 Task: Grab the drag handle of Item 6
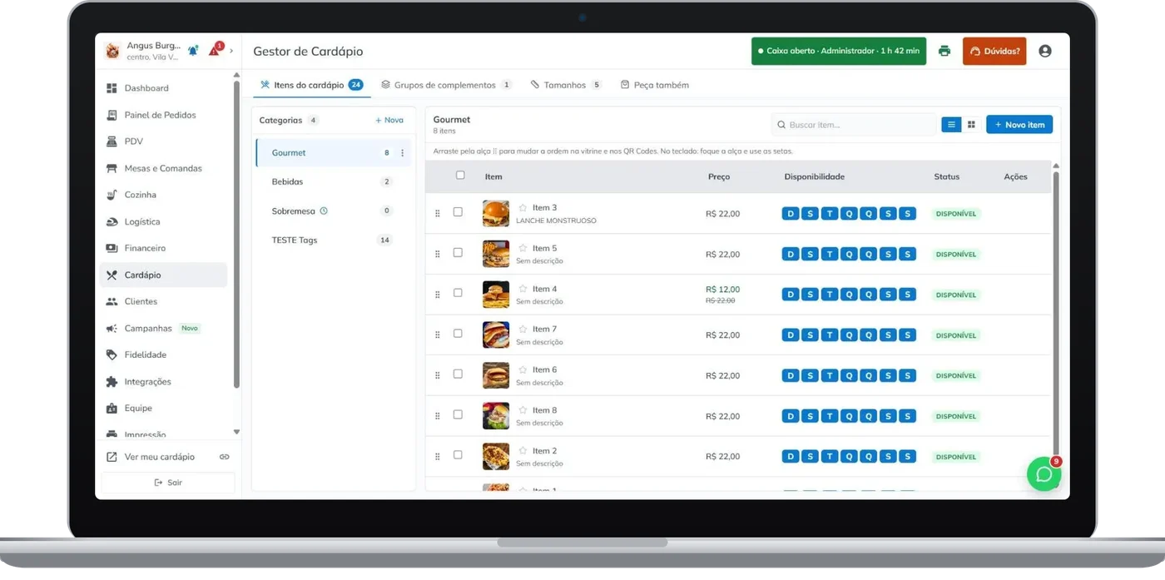pyautogui.click(x=438, y=376)
